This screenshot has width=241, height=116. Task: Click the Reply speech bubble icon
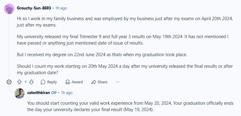(x=43, y=82)
